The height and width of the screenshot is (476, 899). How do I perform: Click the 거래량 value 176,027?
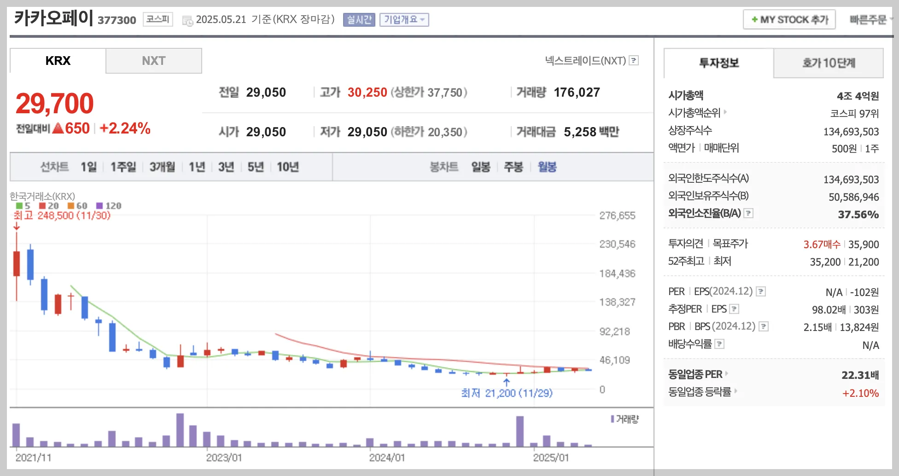[577, 93]
